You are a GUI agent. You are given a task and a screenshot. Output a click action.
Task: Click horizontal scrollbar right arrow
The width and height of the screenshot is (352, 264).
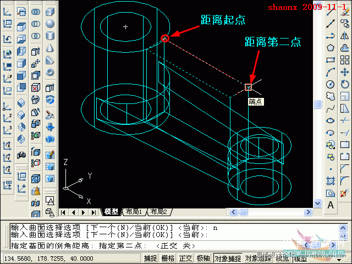click(308, 212)
